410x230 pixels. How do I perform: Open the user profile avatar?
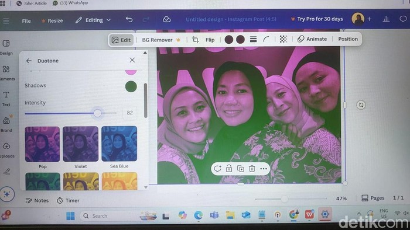coord(358,19)
